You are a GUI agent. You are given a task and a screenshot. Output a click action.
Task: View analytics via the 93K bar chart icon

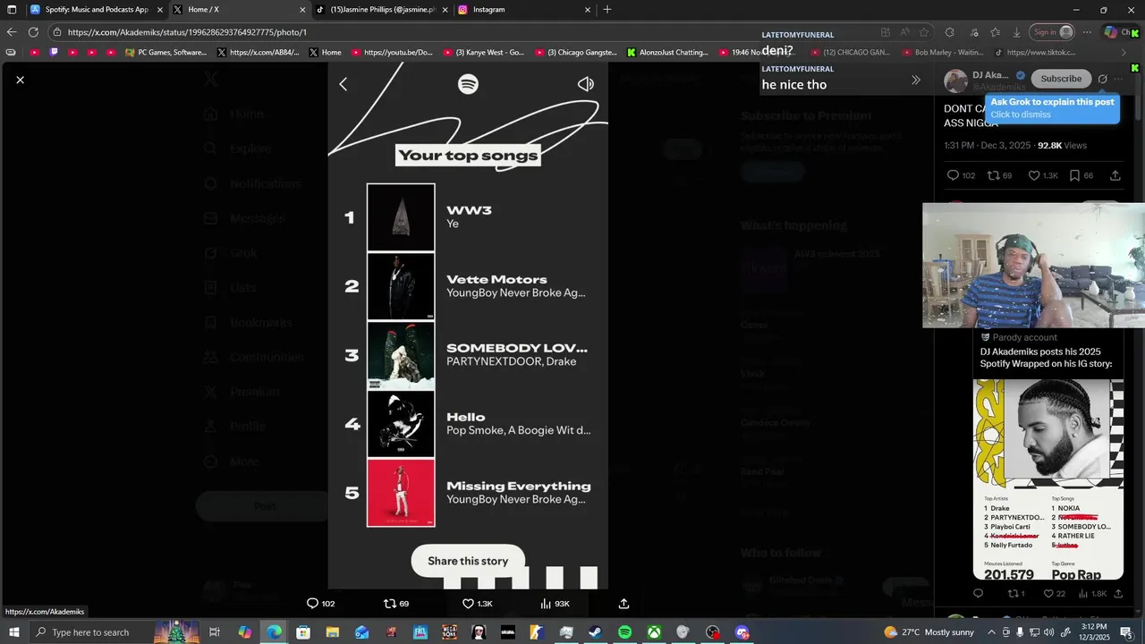click(x=555, y=604)
